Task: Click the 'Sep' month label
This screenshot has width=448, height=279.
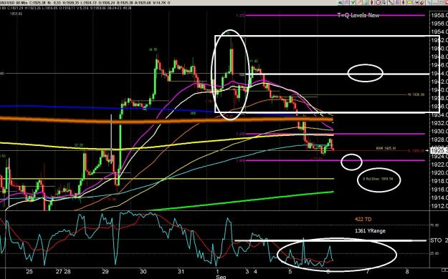Action: point(221,277)
